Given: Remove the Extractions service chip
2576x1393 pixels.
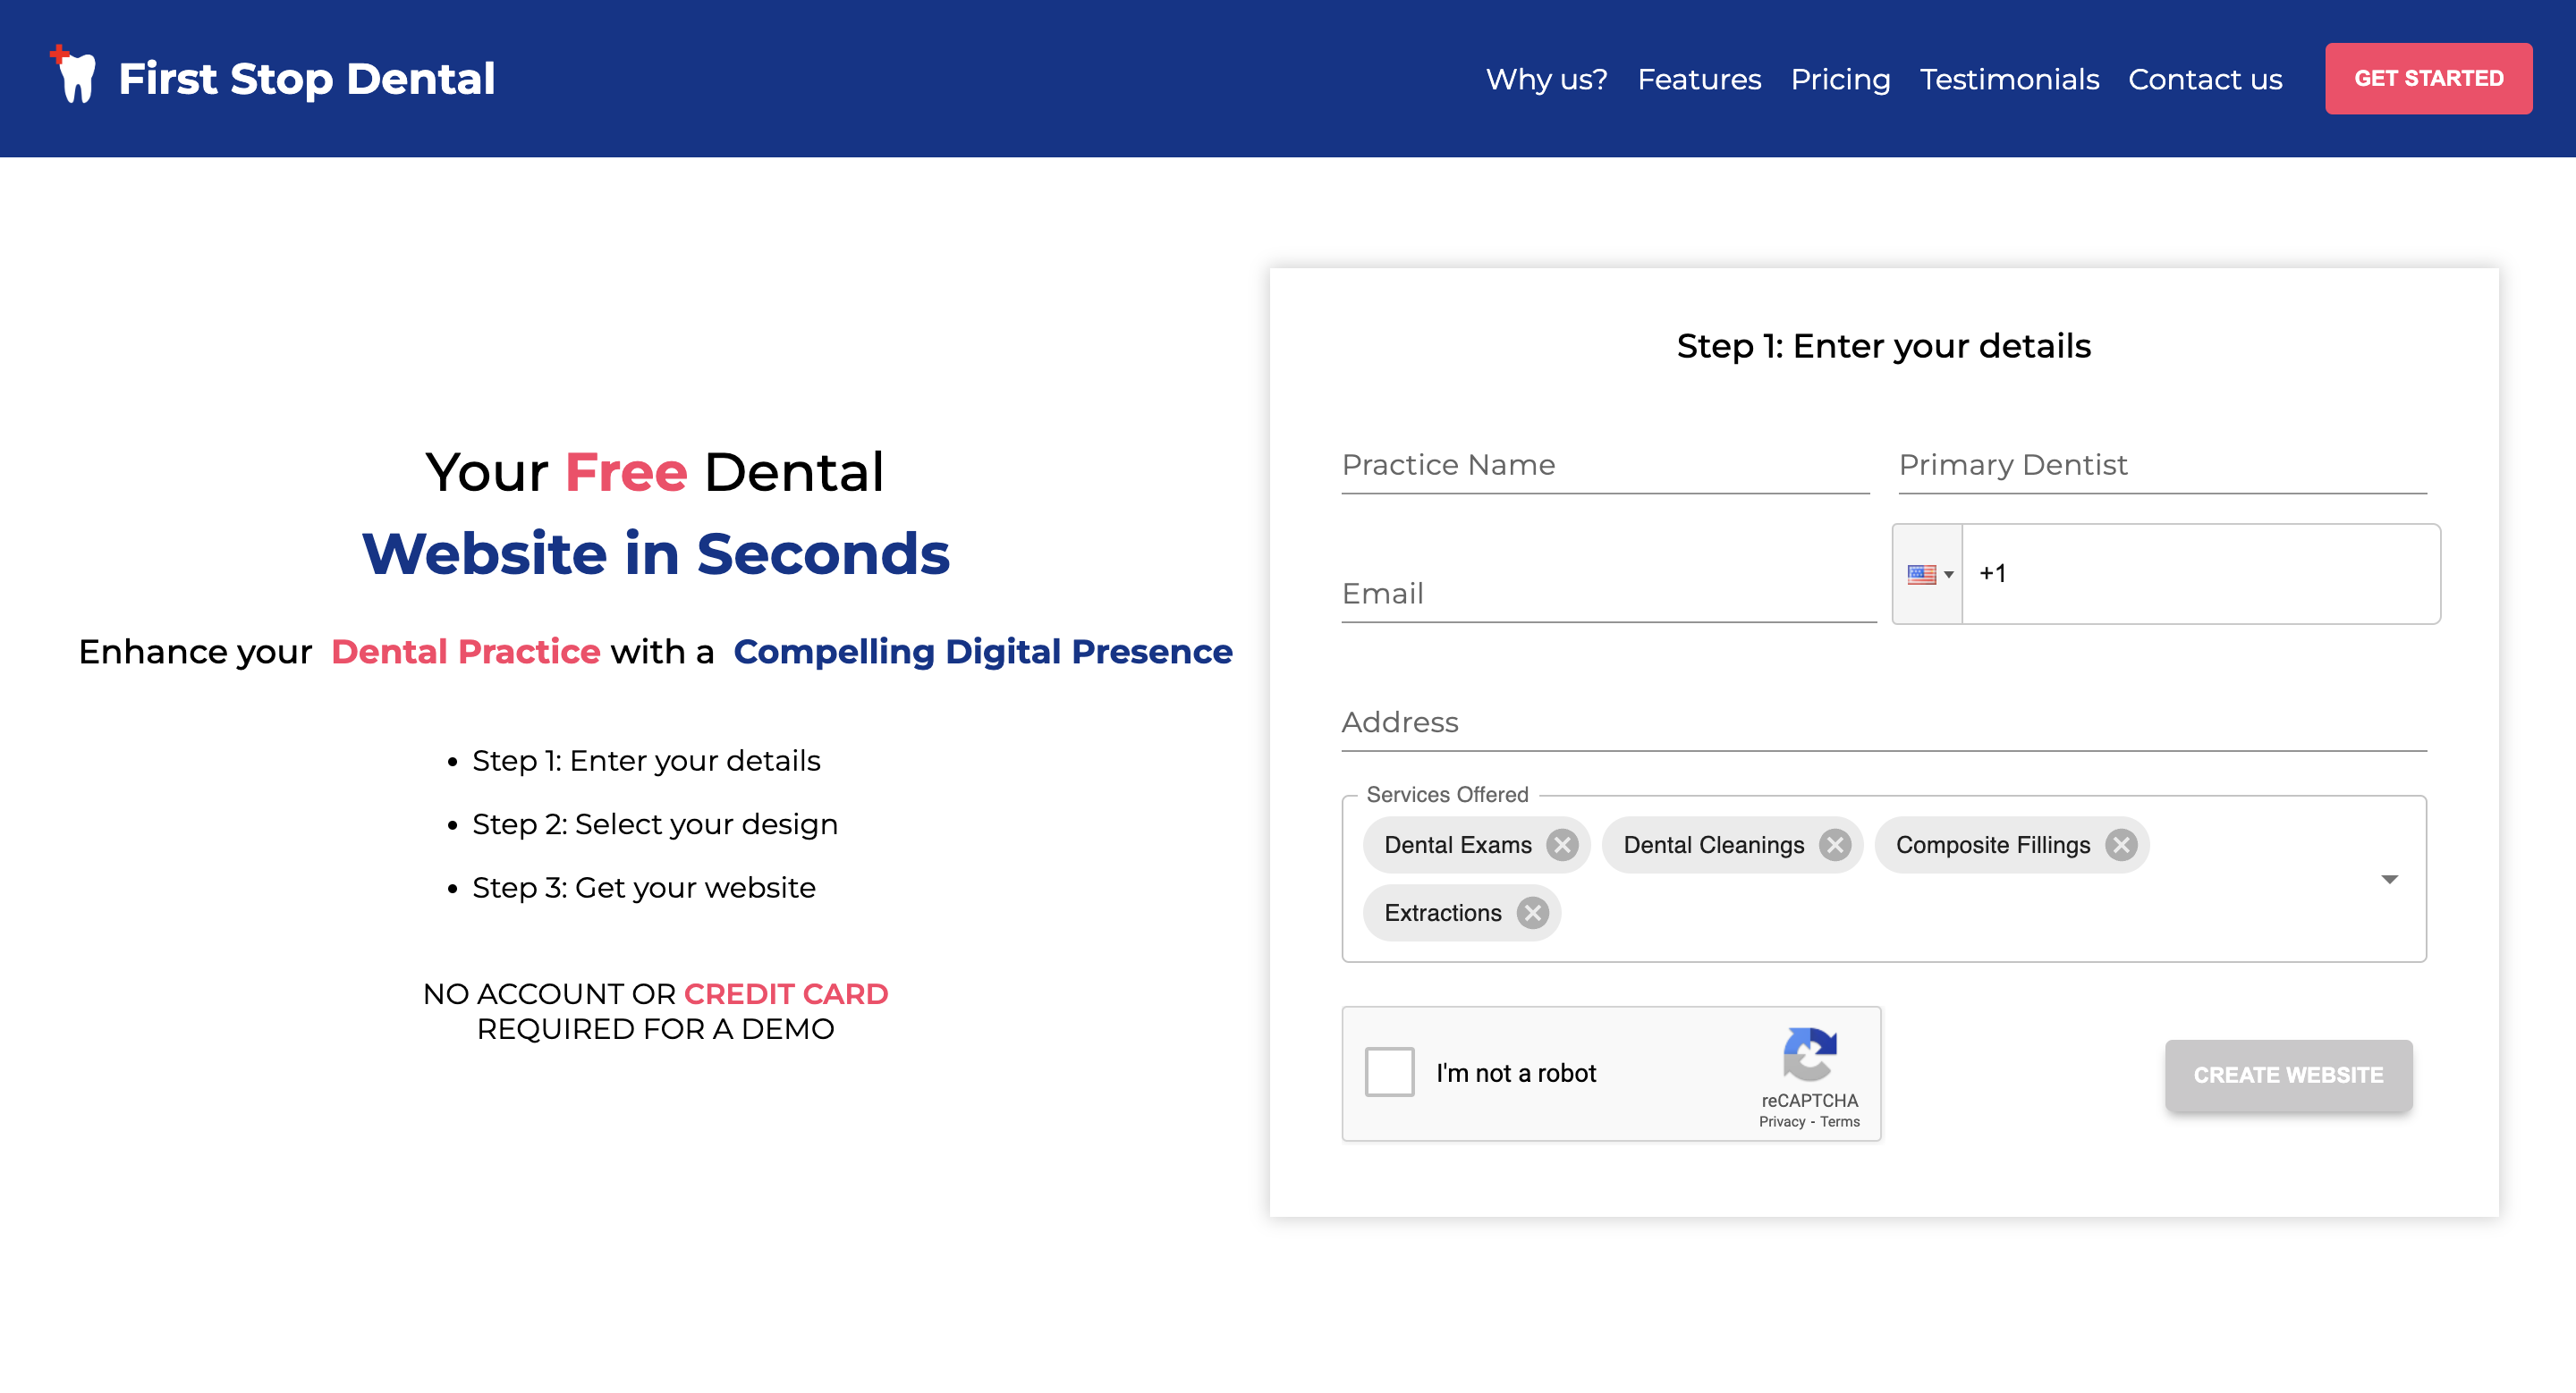Looking at the screenshot, I should pos(1532,914).
